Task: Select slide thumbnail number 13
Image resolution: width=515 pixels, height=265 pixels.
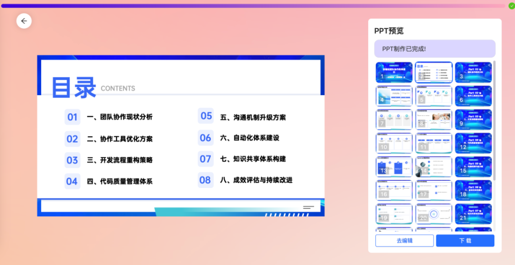Action: [394, 167]
